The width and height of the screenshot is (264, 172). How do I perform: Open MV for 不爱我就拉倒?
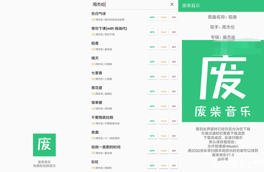(x=174, y=121)
